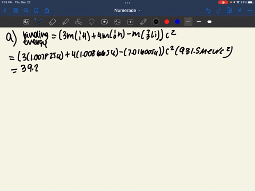Open the more options ellipsis menu
This screenshot has height=191, width=255.
tap(250, 11)
